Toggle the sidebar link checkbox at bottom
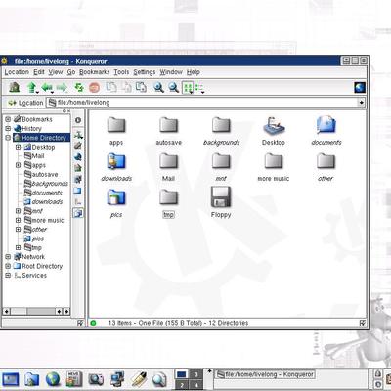This screenshot has width=391, height=391. point(80,323)
